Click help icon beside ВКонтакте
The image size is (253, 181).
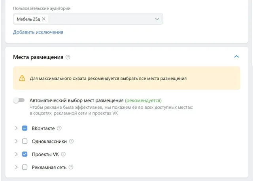[x=59, y=128]
